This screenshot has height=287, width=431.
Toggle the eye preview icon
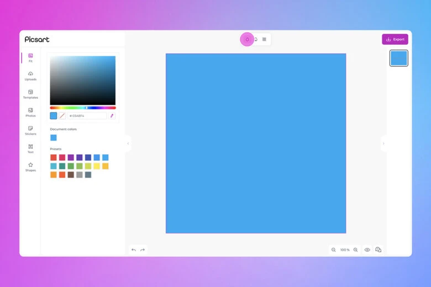coord(367,250)
